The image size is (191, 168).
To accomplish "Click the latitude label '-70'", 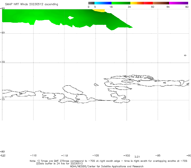I will click(2, 62).
